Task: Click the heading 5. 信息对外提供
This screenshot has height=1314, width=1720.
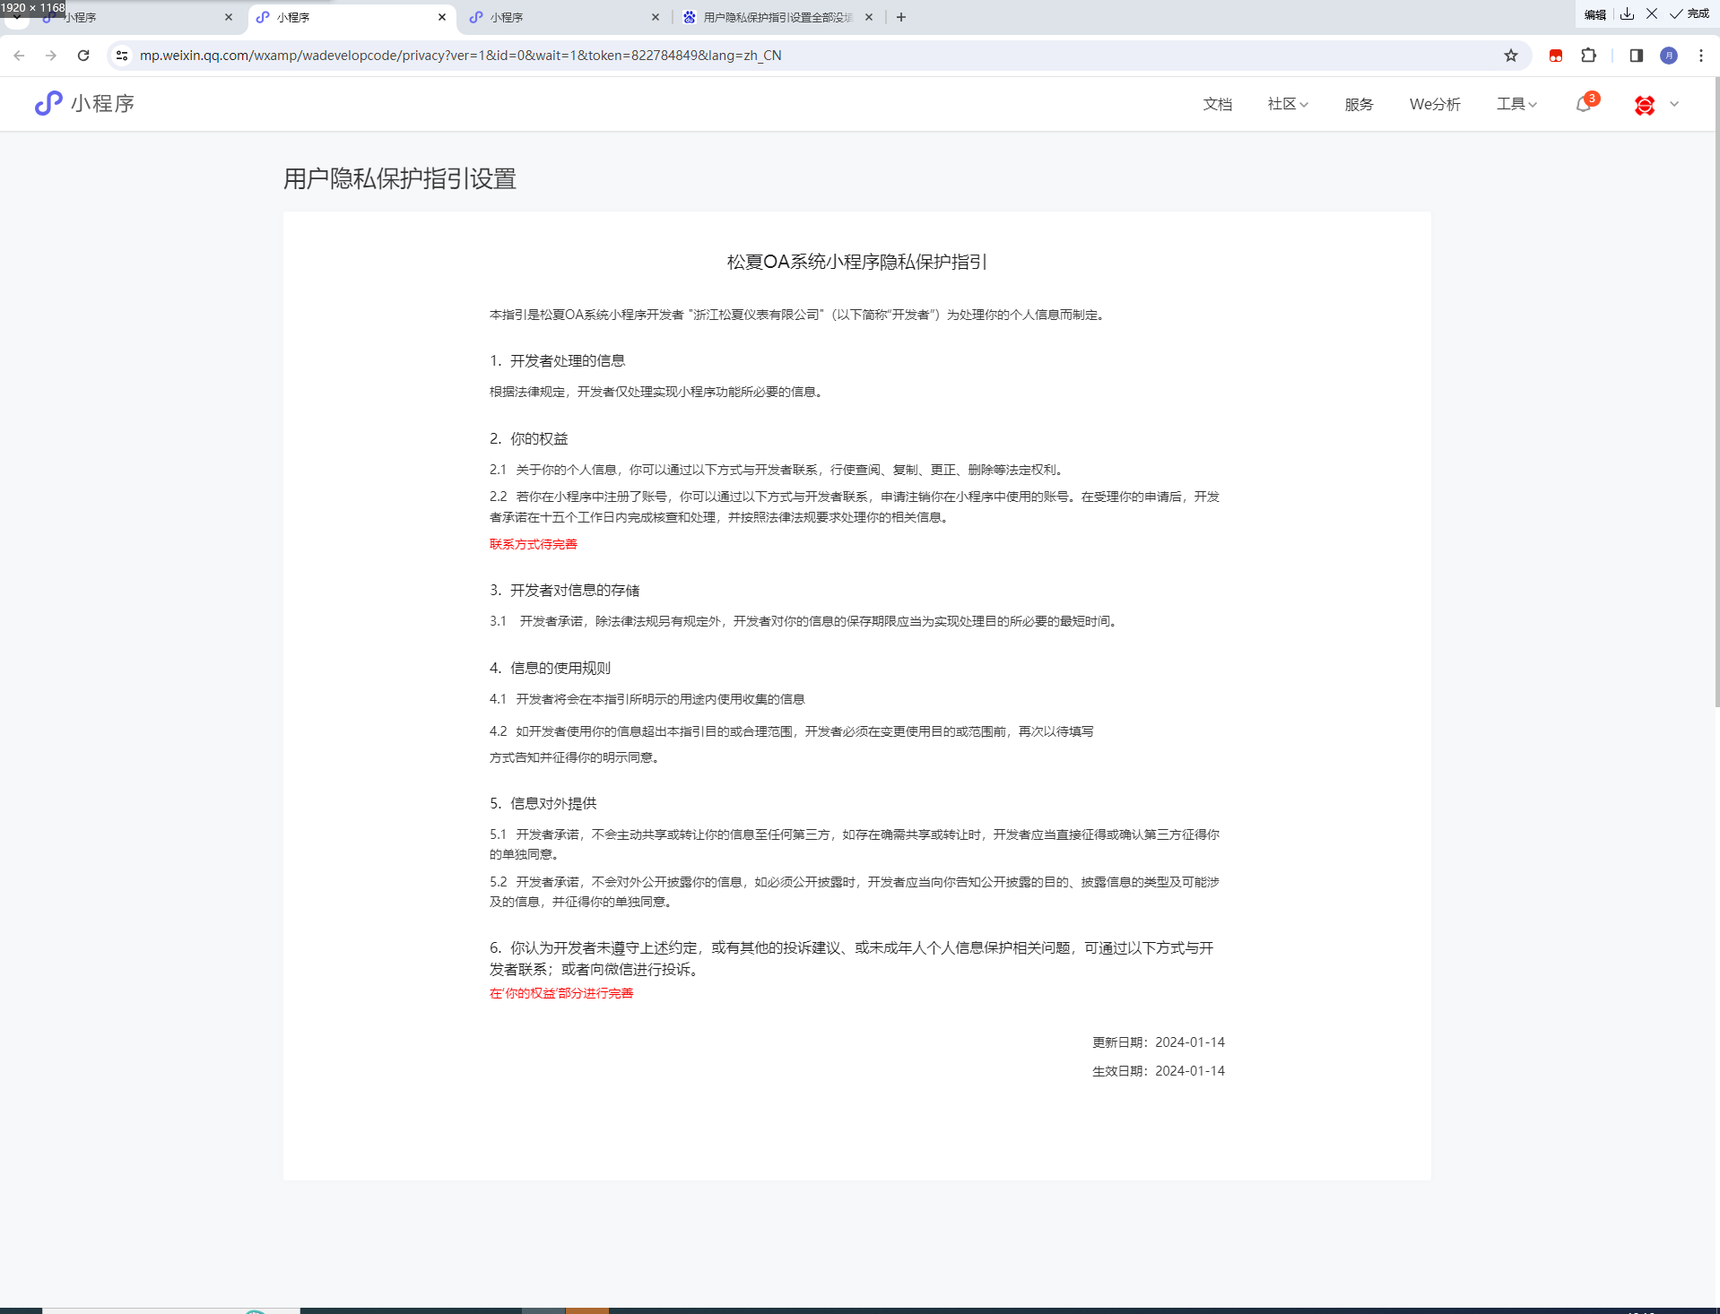Action: (543, 803)
